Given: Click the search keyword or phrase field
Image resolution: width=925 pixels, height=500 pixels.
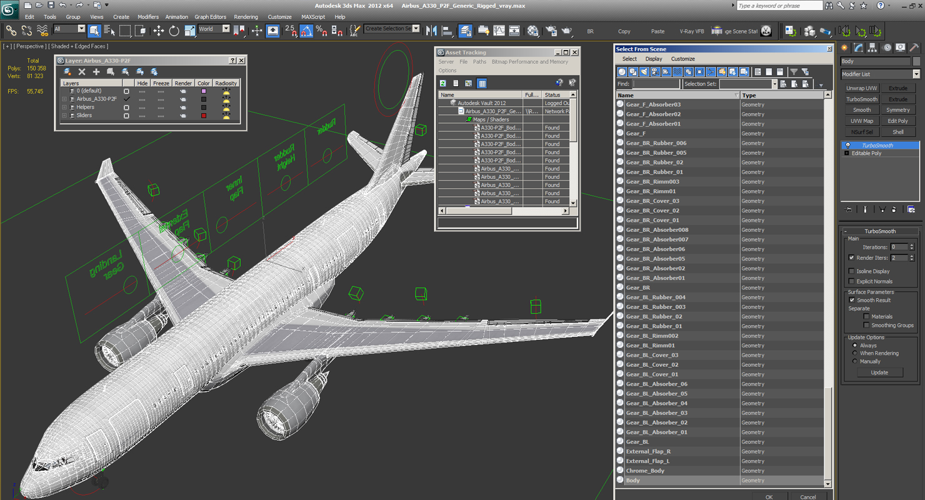Looking at the screenshot, I should pos(779,6).
